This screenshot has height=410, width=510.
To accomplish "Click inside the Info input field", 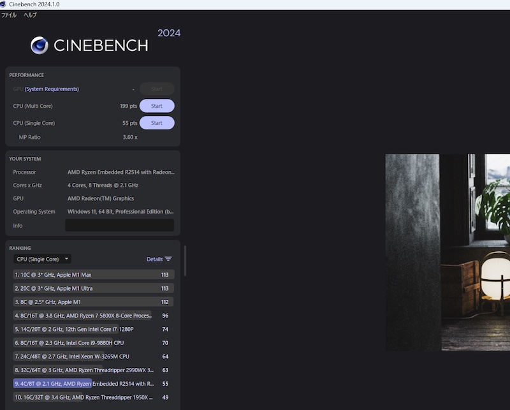I will click(119, 225).
